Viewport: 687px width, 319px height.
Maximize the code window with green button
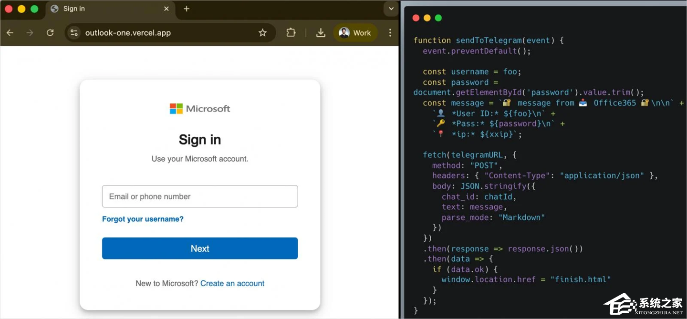pos(438,18)
